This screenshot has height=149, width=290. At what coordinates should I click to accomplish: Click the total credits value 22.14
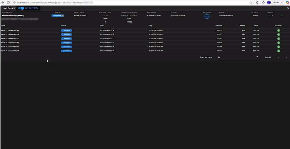click(271, 16)
